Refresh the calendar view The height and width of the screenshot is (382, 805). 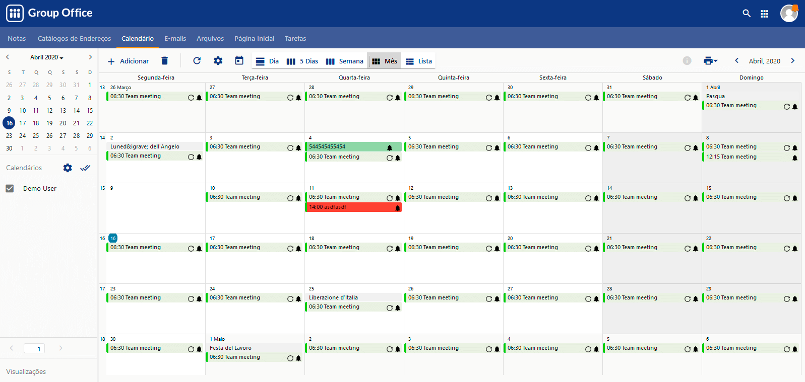tap(197, 61)
